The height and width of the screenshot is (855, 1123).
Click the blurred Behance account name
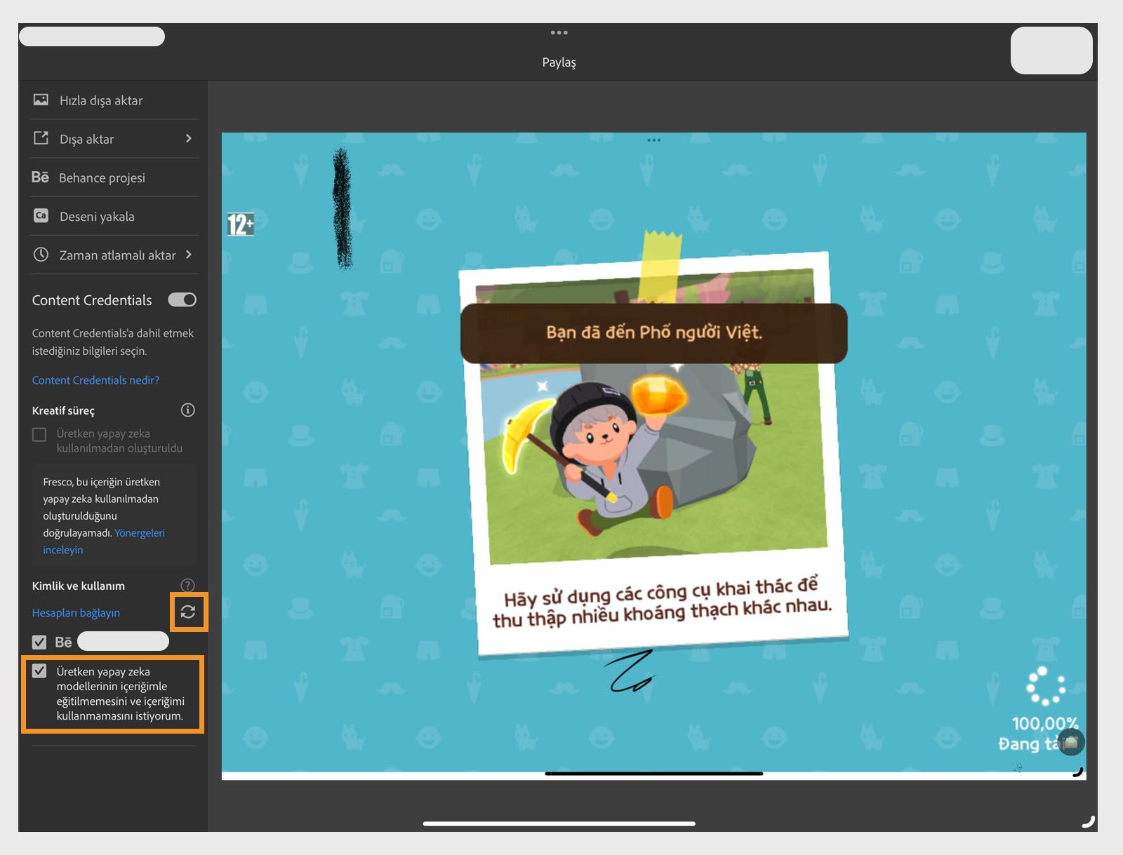point(123,641)
